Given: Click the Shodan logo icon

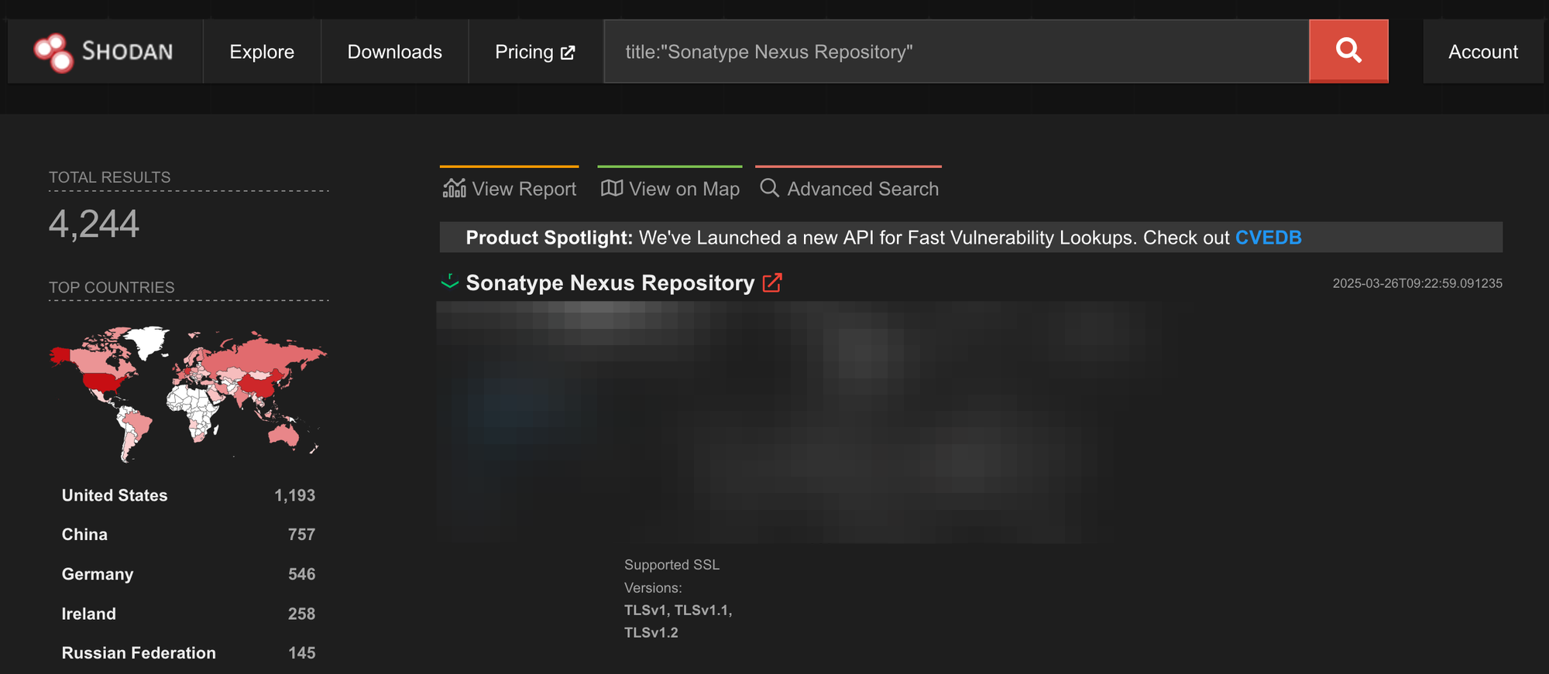Looking at the screenshot, I should [54, 52].
